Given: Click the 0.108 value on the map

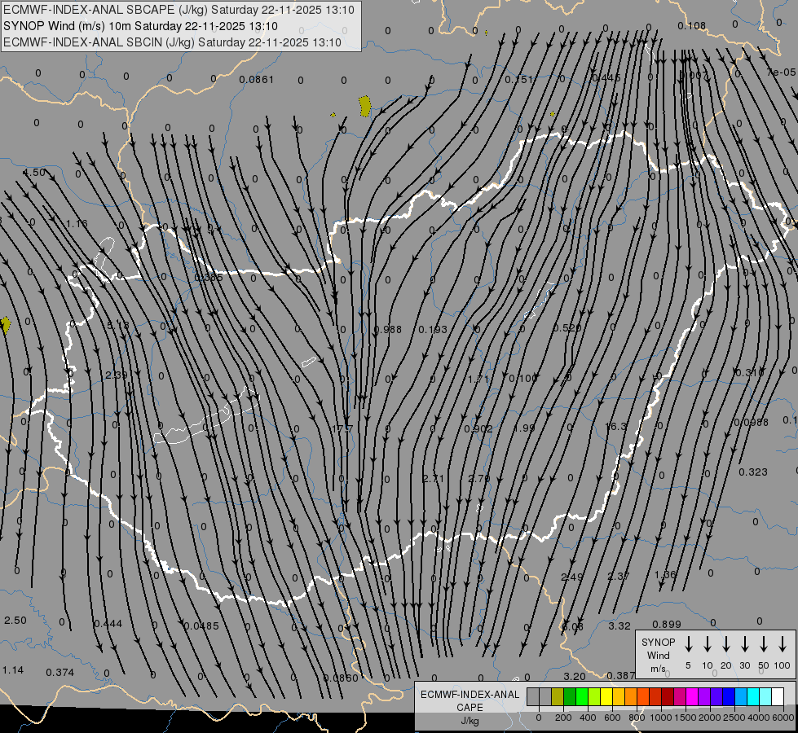Looking at the screenshot, I should coord(692,25).
